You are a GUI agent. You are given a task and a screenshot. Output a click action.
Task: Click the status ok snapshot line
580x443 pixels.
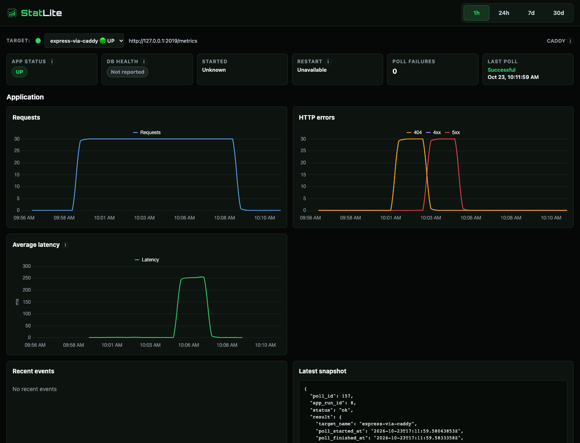tap(331, 410)
